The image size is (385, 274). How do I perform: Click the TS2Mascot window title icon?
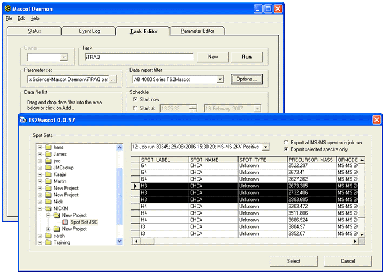tap(24, 120)
